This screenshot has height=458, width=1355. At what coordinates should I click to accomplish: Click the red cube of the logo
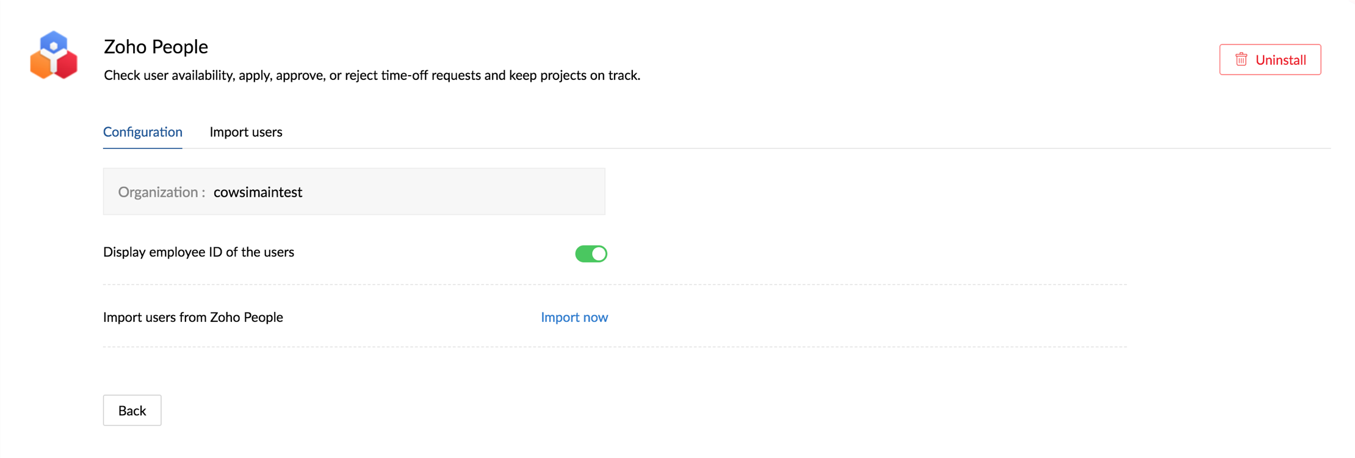click(67, 65)
